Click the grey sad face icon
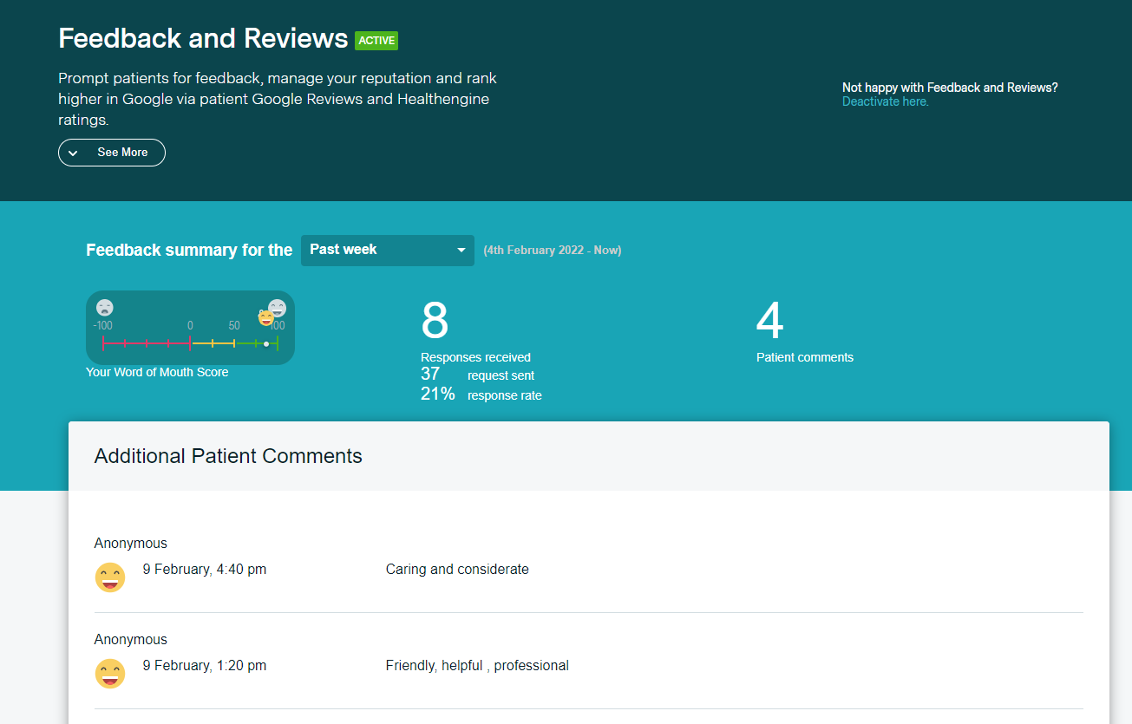 [104, 307]
